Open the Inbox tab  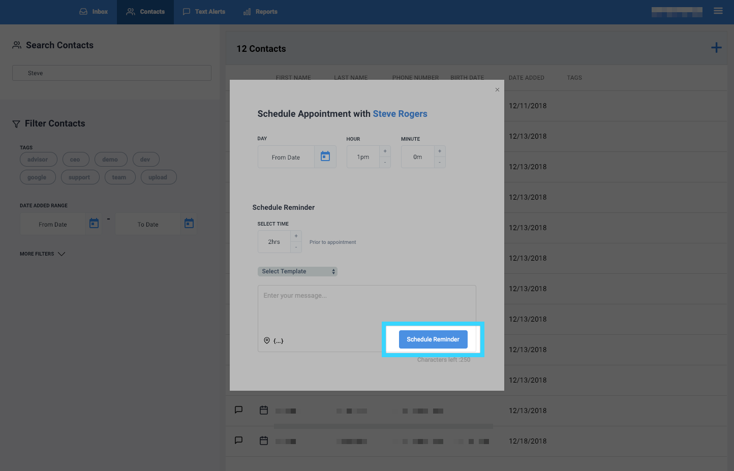click(94, 12)
